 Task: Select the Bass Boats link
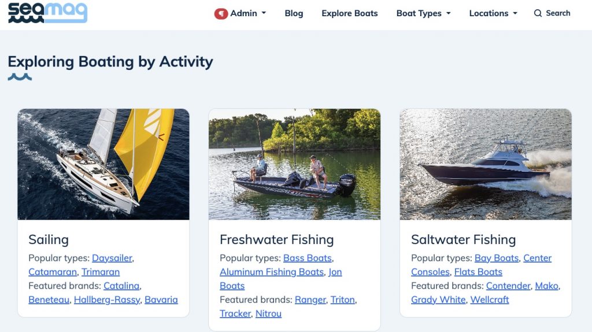tap(308, 258)
